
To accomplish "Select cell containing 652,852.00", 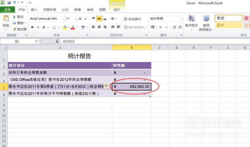I will click(132, 86).
